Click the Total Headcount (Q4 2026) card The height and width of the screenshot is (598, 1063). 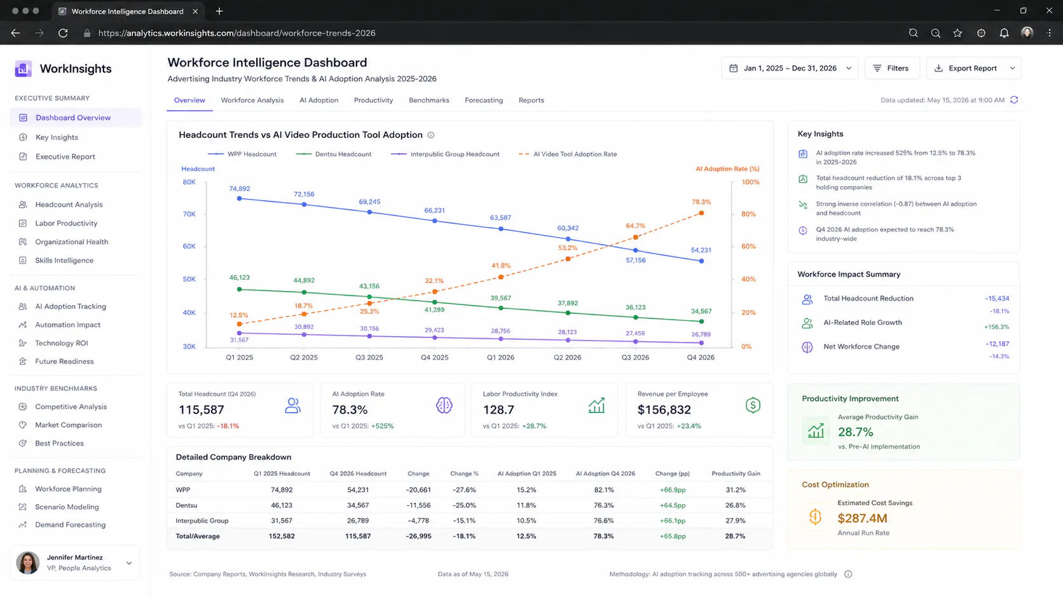240,410
